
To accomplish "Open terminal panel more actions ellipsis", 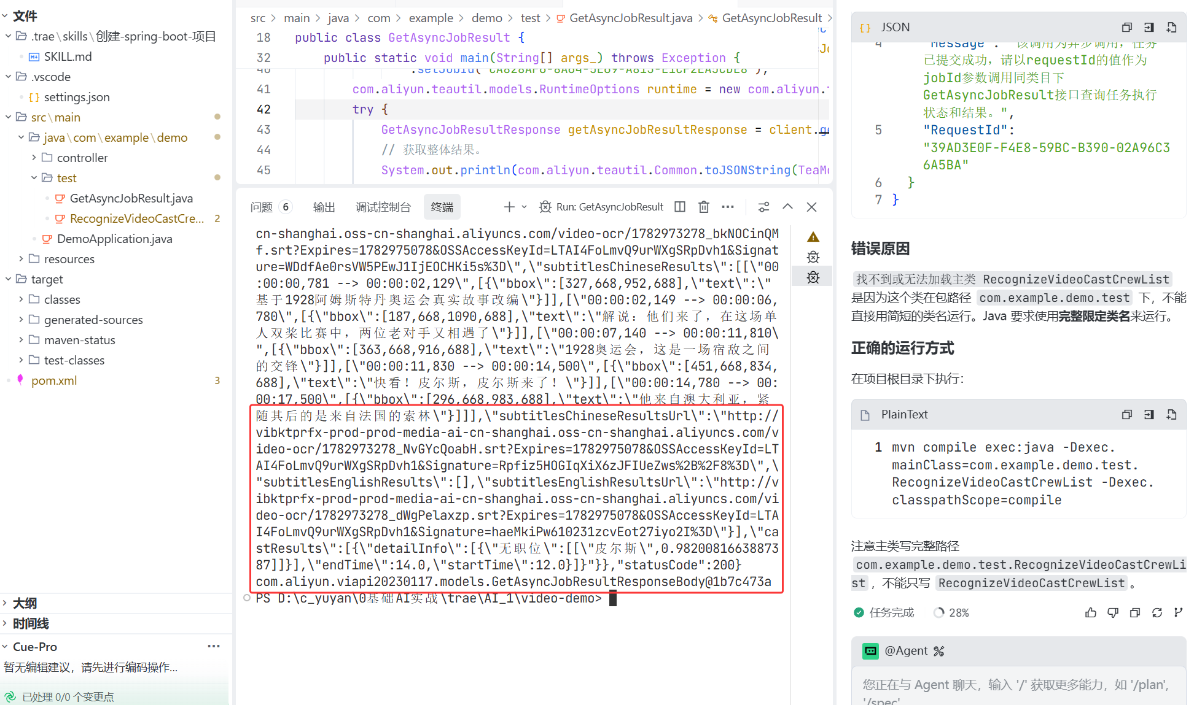I will (728, 207).
